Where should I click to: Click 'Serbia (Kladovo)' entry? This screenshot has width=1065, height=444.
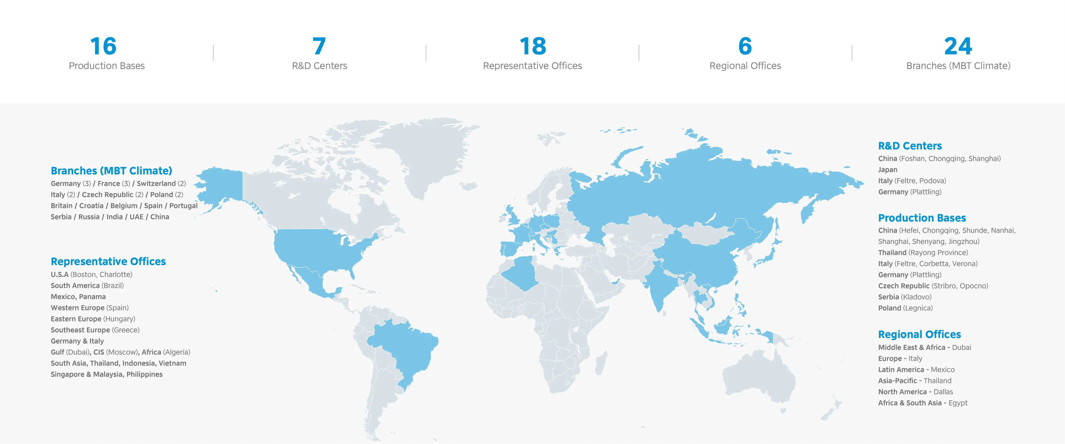904,297
